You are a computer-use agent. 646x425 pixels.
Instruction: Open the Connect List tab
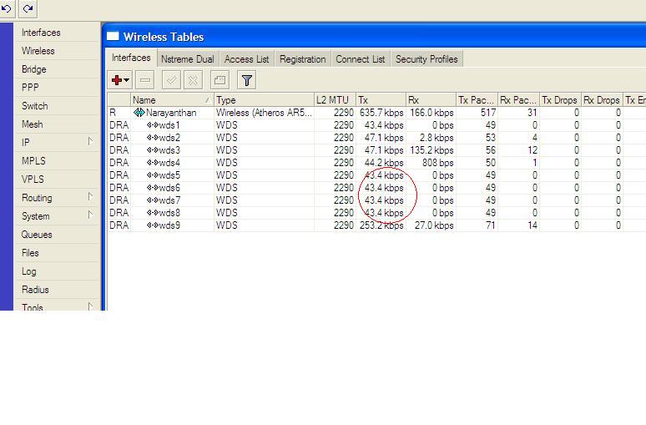(360, 59)
